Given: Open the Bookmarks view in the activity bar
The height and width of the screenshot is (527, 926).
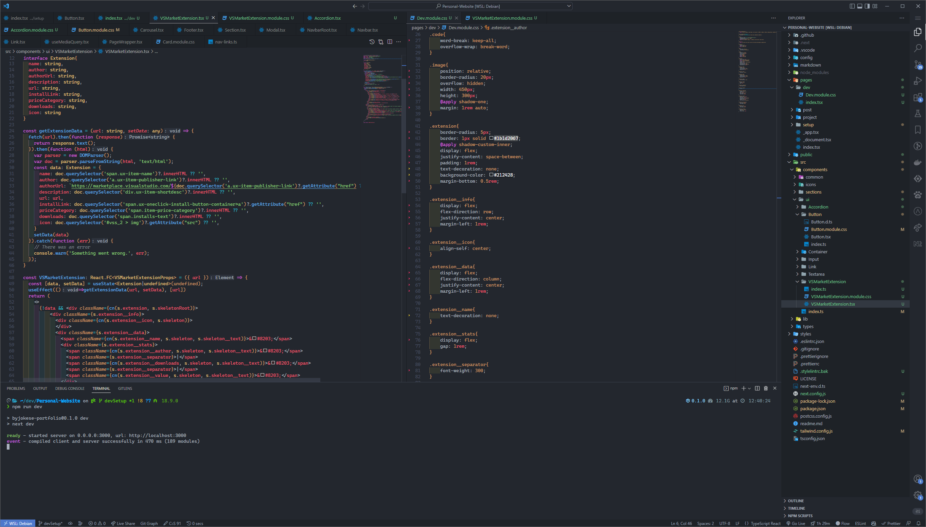Looking at the screenshot, I should pos(917,130).
